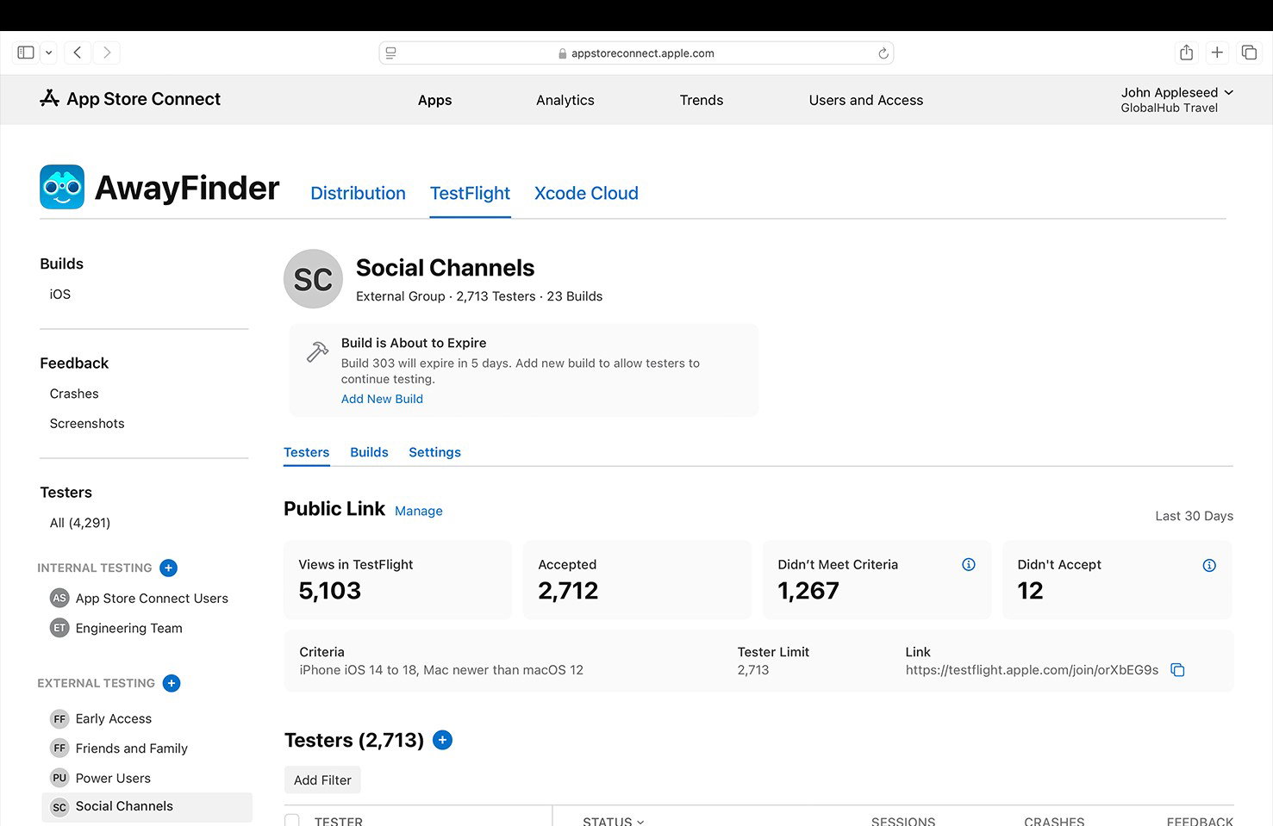Click the appstoreconnect.apple.com address field
1273x826 pixels.
coord(636,53)
